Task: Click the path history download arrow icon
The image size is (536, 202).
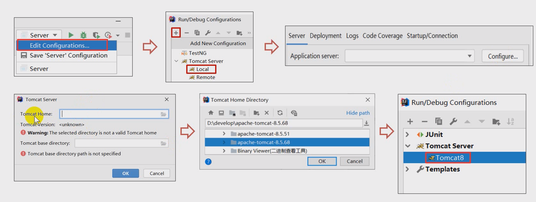Action: [x=366, y=123]
